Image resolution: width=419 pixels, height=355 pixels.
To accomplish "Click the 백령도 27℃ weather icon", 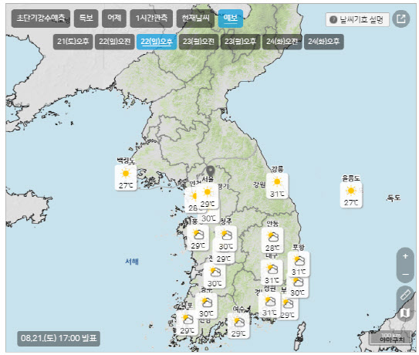I will click(126, 177).
